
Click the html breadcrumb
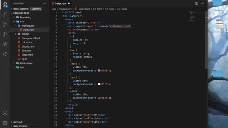point(98,9)
